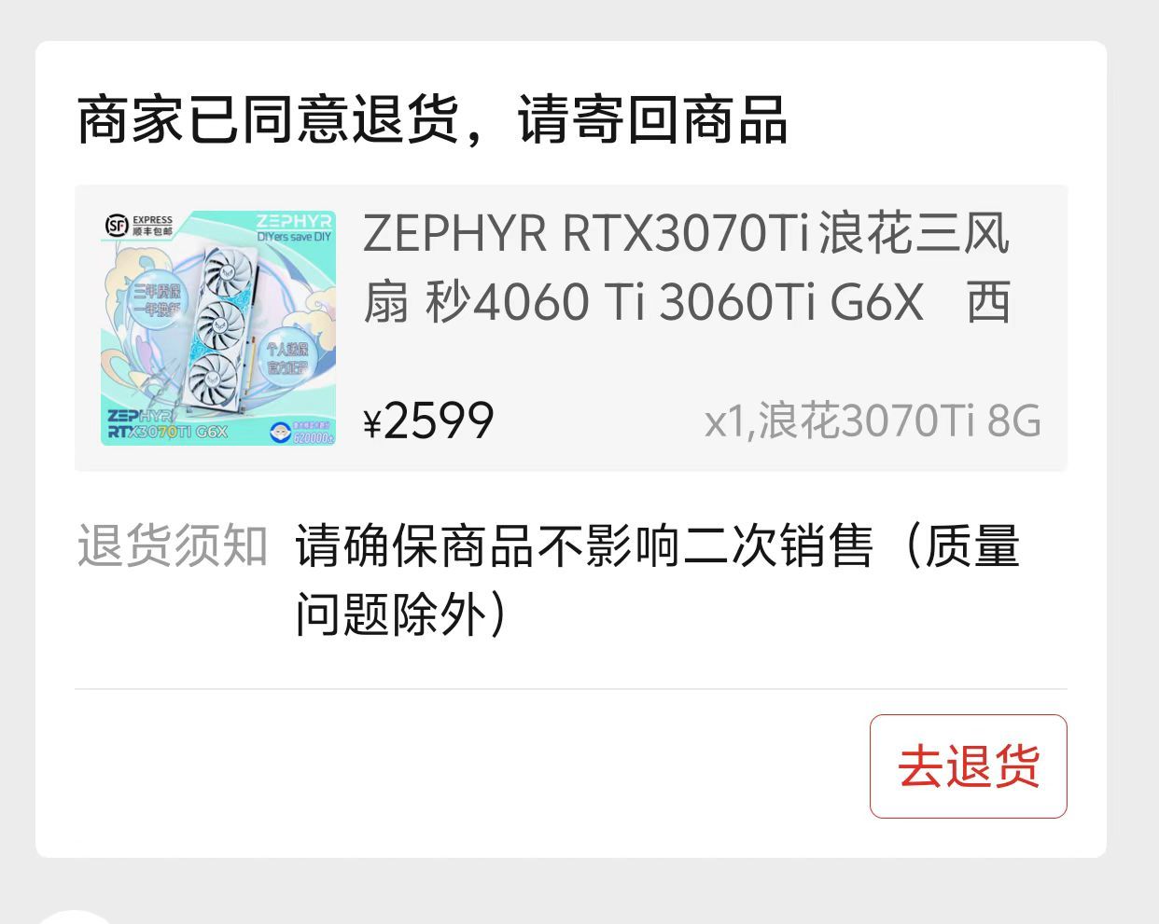Tap the 退货须知 label
The height and width of the screenshot is (924, 1159).
pos(173,545)
